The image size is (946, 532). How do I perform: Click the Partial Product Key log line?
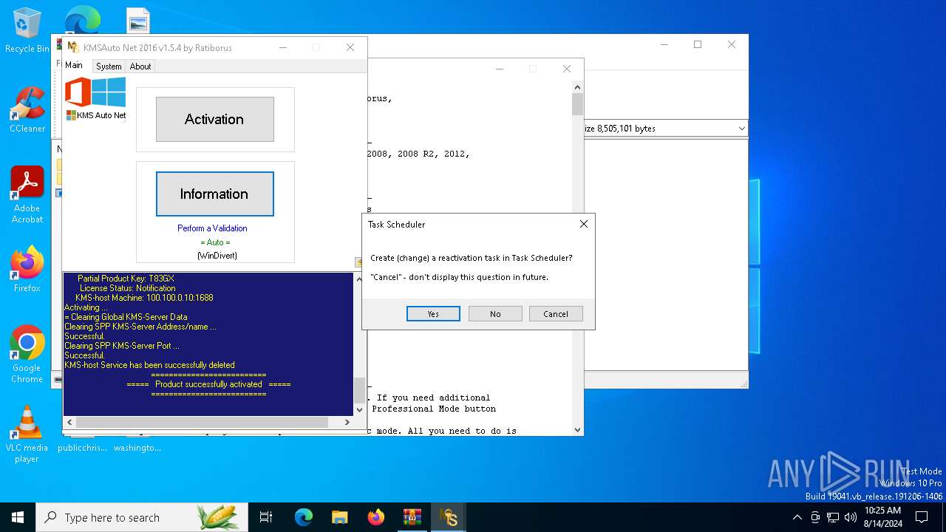pos(126,279)
